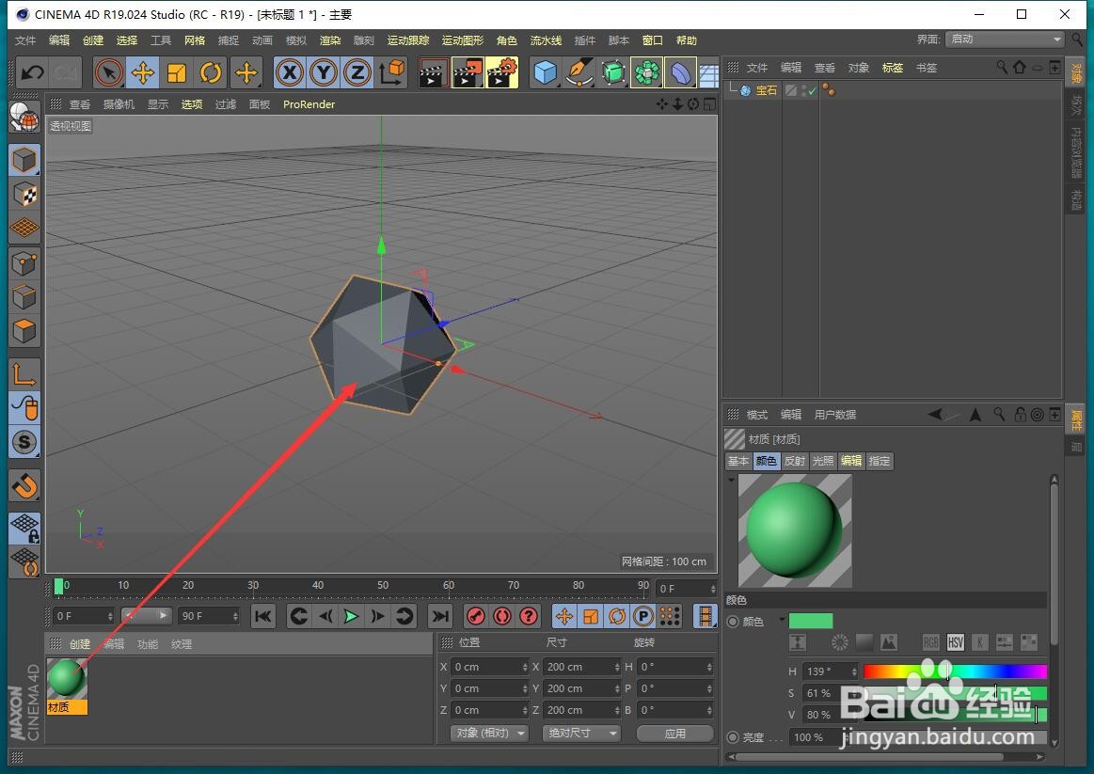Switch to material 光照 tab
The image size is (1094, 774).
click(822, 461)
